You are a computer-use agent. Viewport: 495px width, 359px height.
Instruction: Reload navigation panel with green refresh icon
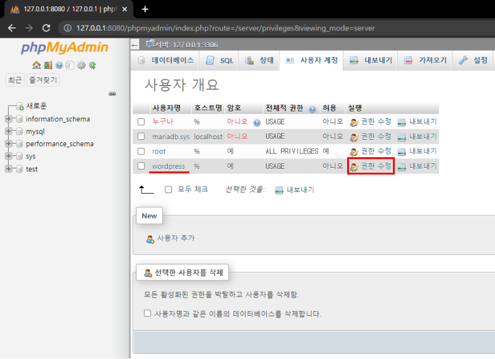tap(92, 65)
